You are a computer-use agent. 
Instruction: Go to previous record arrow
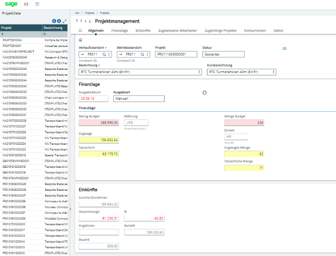pos(81,21)
